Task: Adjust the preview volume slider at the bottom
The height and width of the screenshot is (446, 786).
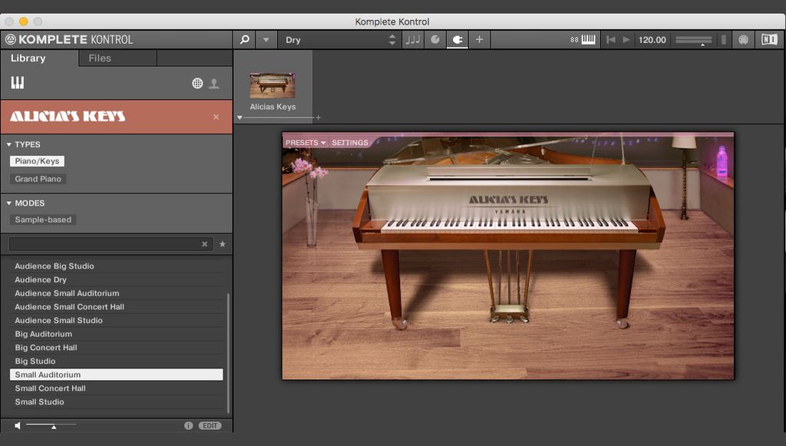Action: [x=53, y=425]
